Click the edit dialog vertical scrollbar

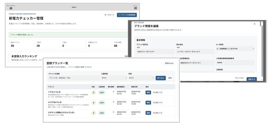(x=262, y=51)
